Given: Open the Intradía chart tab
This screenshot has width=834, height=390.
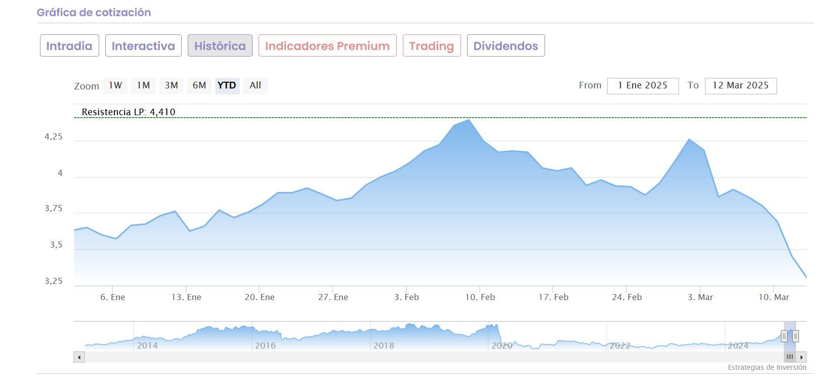Looking at the screenshot, I should point(69,46).
